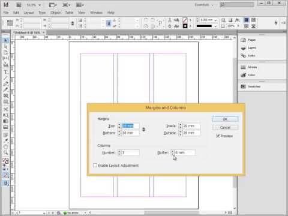Open the Links panel

[x=248, y=55]
